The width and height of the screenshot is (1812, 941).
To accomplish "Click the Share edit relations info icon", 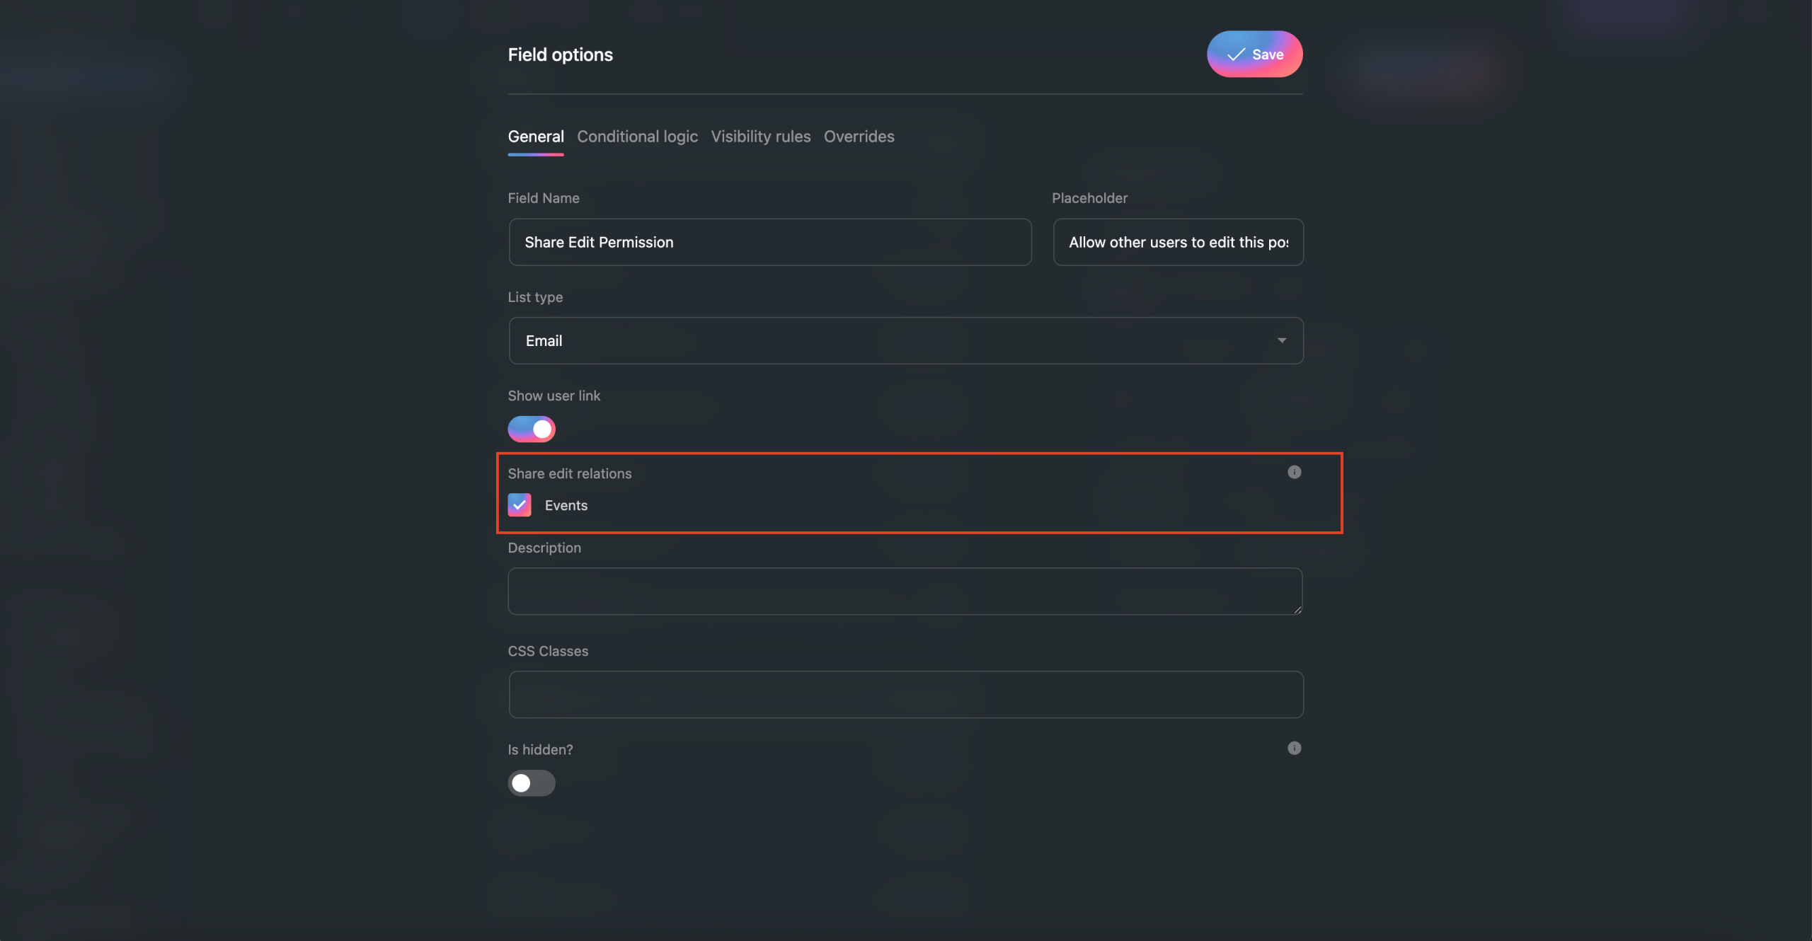I will point(1294,472).
